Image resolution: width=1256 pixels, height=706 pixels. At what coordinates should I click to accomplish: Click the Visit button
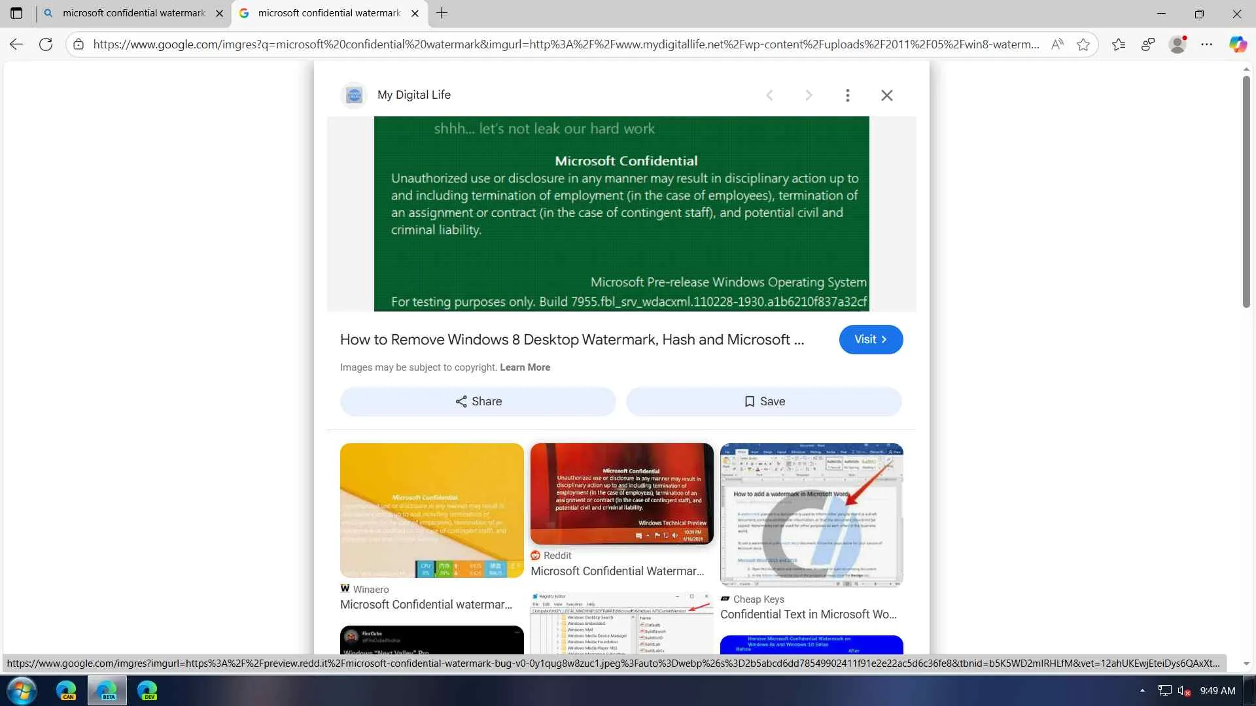(x=871, y=339)
